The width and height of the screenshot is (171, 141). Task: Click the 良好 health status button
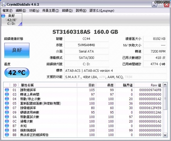(x=17, y=50)
